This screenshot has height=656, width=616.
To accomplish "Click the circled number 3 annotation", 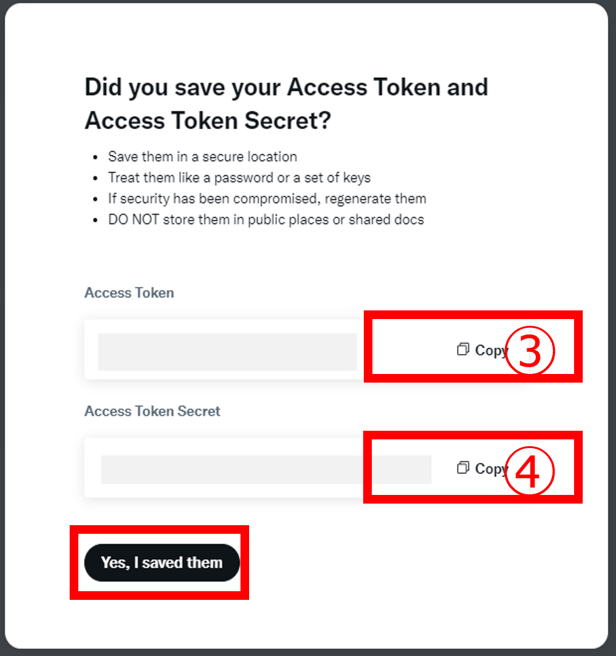I will 530,351.
